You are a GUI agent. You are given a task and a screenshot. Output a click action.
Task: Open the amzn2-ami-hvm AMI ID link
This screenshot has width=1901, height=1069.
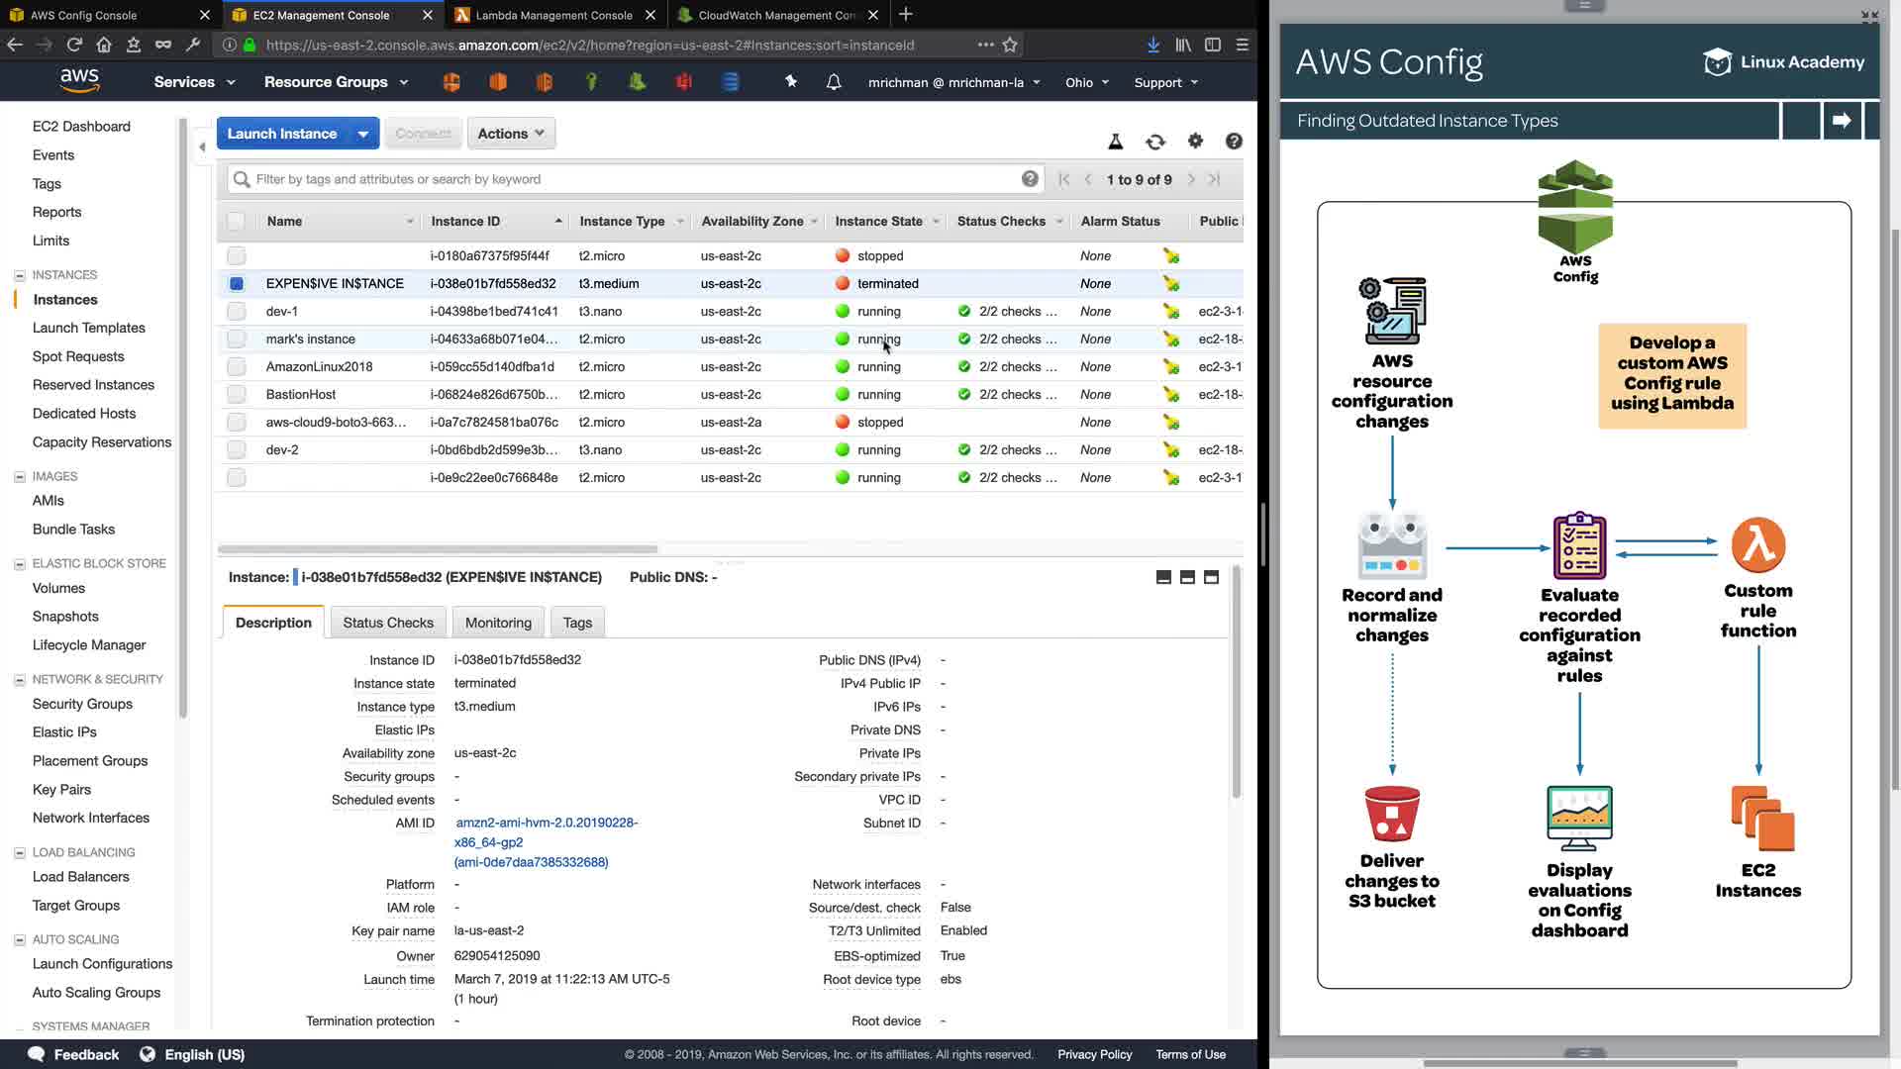[547, 823]
